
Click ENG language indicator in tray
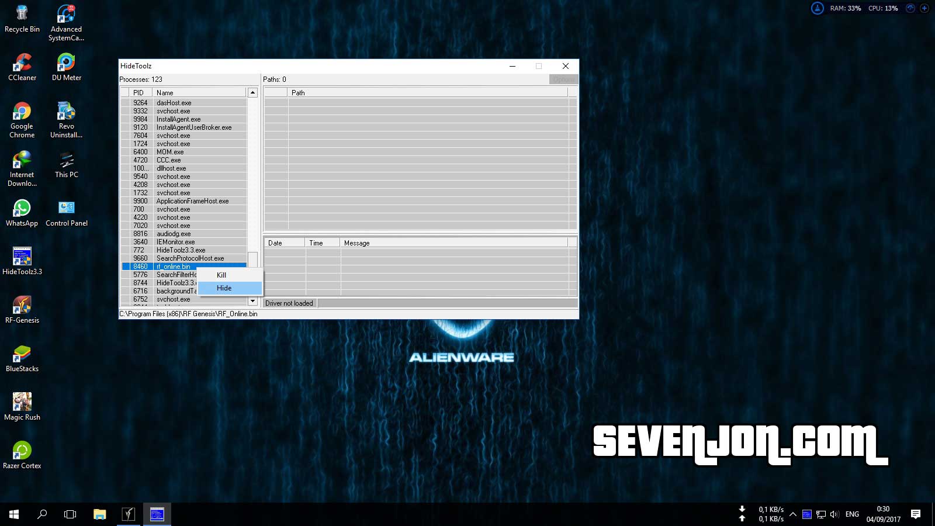pos(852,514)
